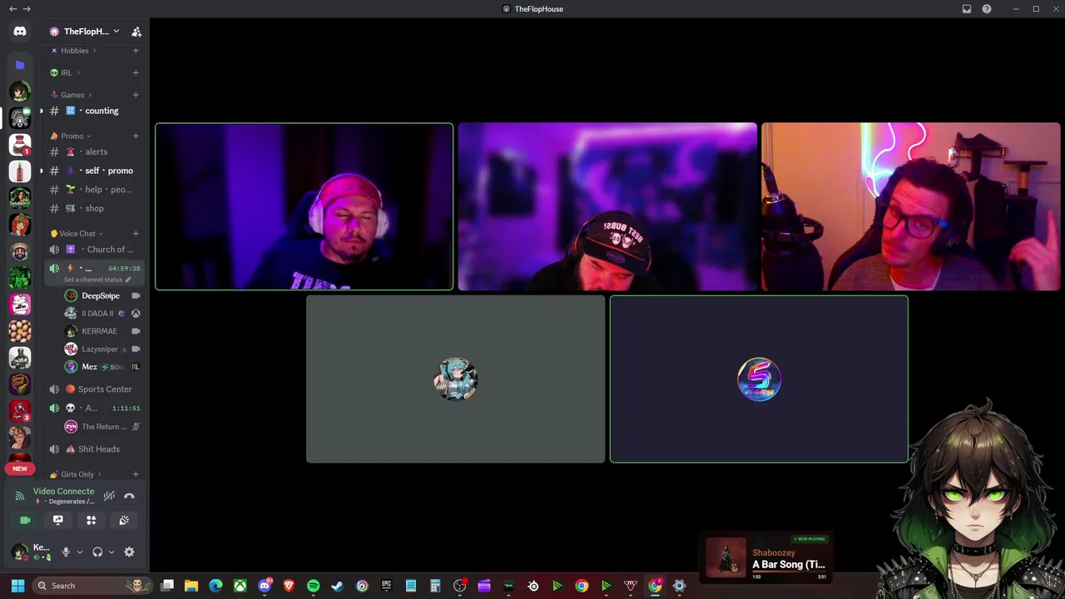1065x599 pixels.
Task: Open headphone output options arrow
Action: (111, 552)
